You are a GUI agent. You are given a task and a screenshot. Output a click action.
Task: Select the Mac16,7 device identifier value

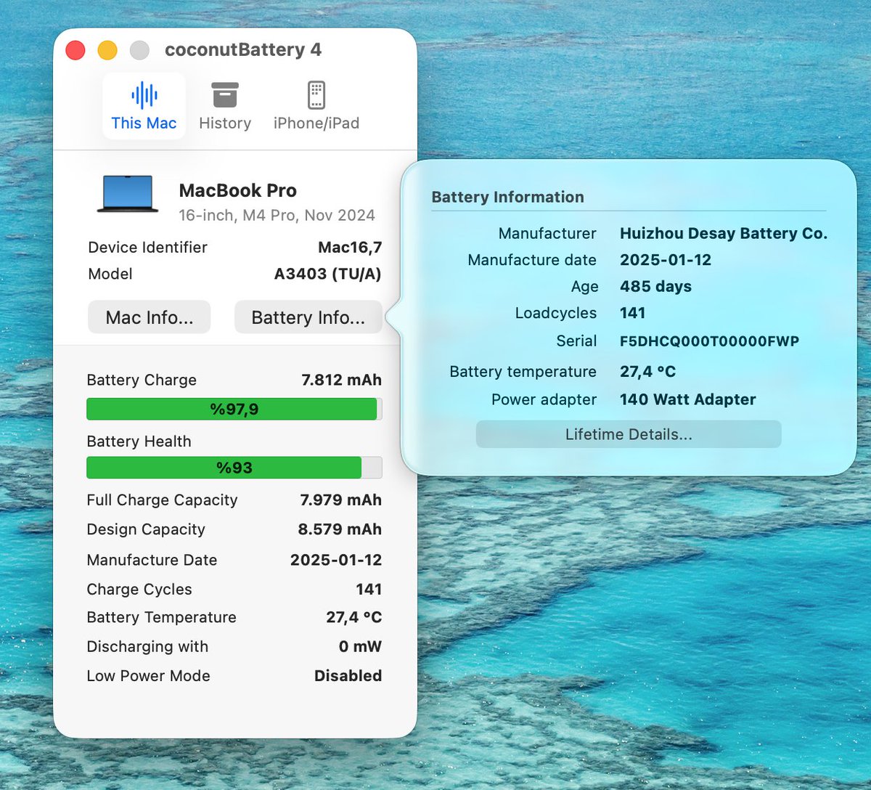coord(350,248)
